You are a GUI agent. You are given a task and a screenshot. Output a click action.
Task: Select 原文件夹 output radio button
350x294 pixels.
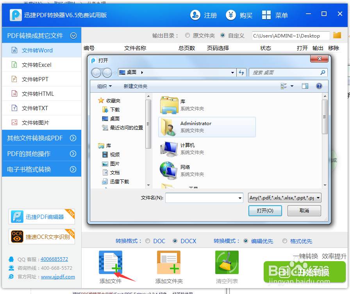tap(187, 35)
